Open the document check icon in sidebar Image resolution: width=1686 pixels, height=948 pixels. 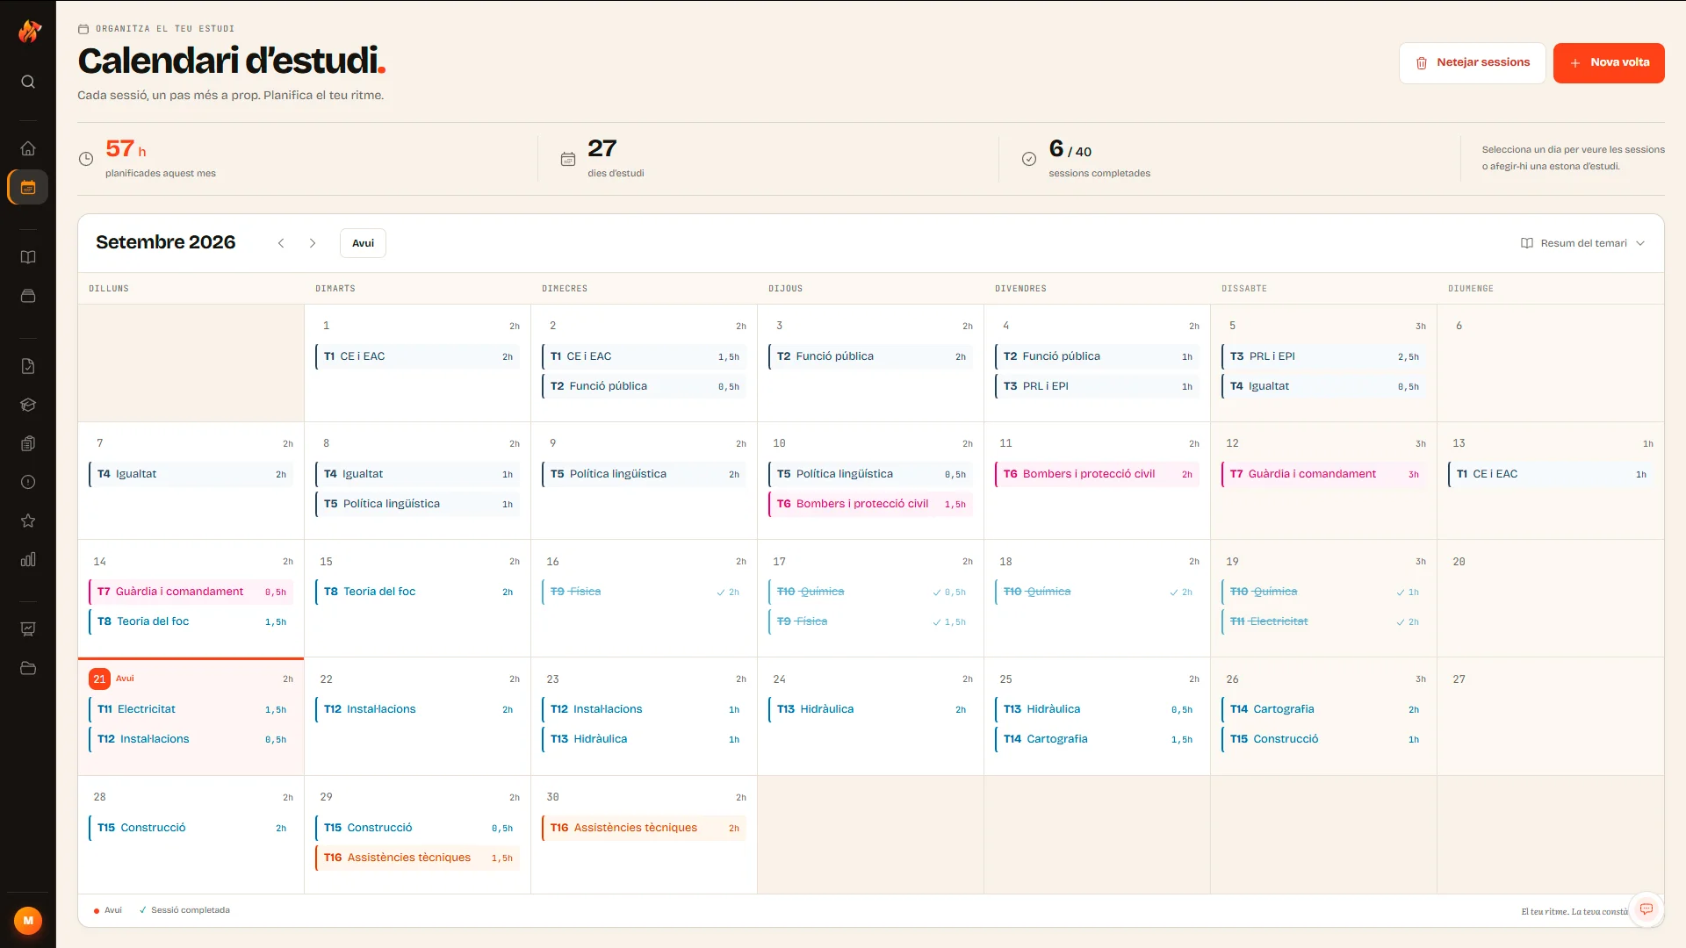tap(28, 366)
